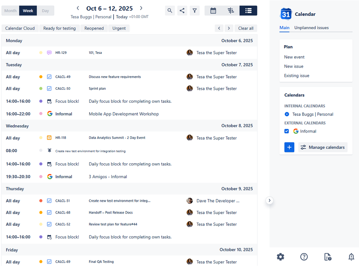Switch to Month view tab
Screen dimensions: 359x266
pyautogui.click(x=10, y=11)
